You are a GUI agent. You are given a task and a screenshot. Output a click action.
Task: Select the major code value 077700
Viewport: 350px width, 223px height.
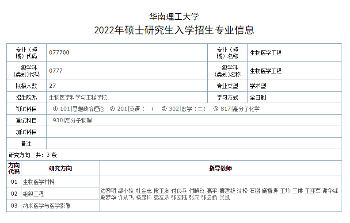click(59, 53)
